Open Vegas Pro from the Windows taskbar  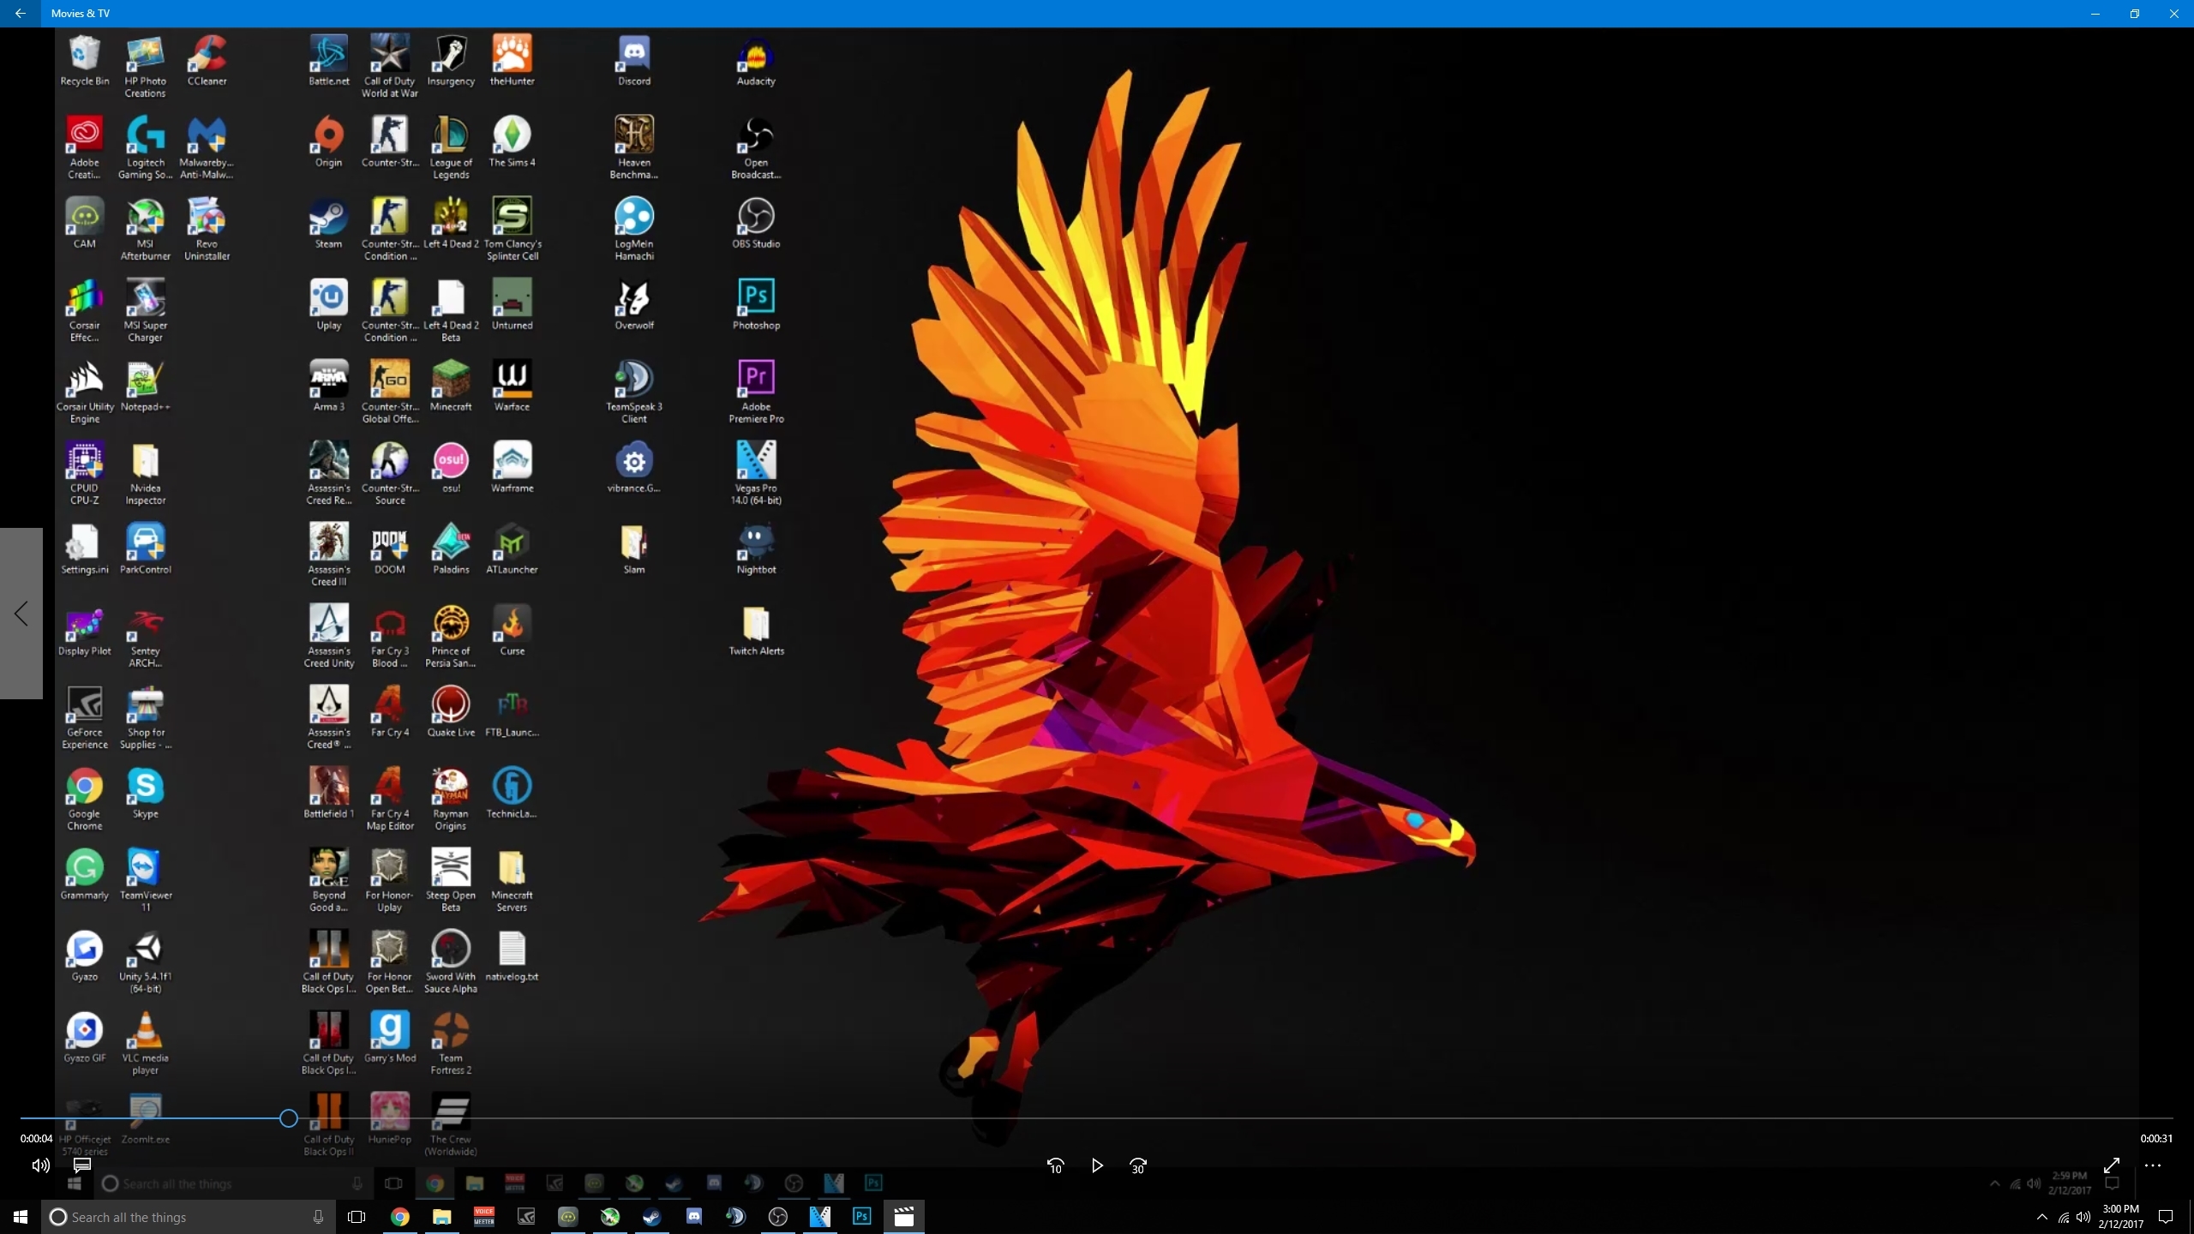[x=820, y=1217]
